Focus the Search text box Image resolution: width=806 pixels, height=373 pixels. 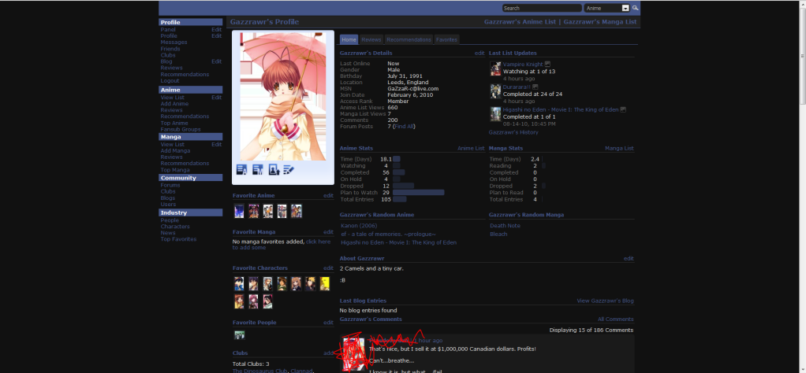coord(542,8)
